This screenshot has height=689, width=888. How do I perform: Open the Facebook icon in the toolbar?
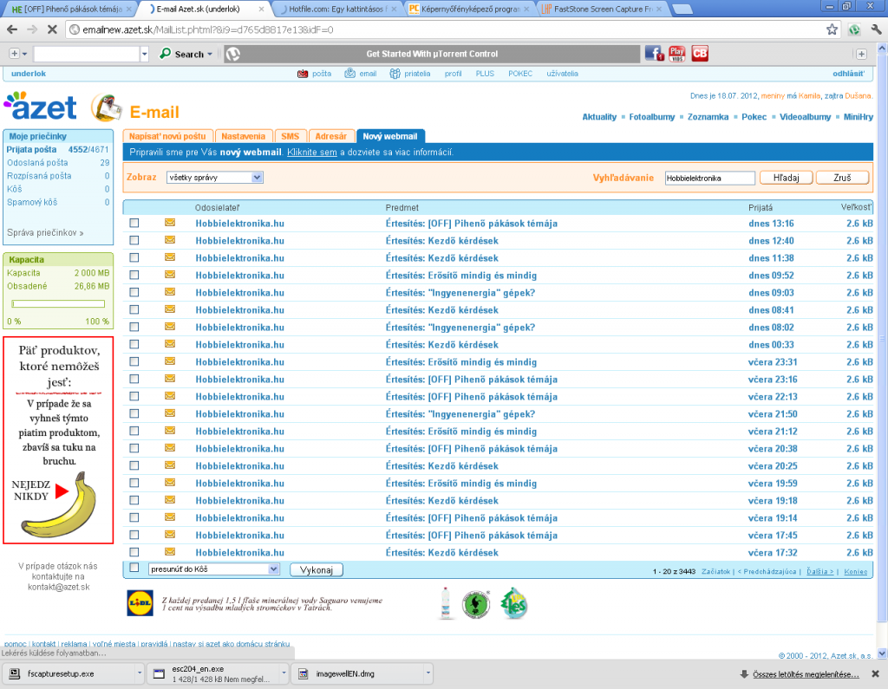pos(654,54)
